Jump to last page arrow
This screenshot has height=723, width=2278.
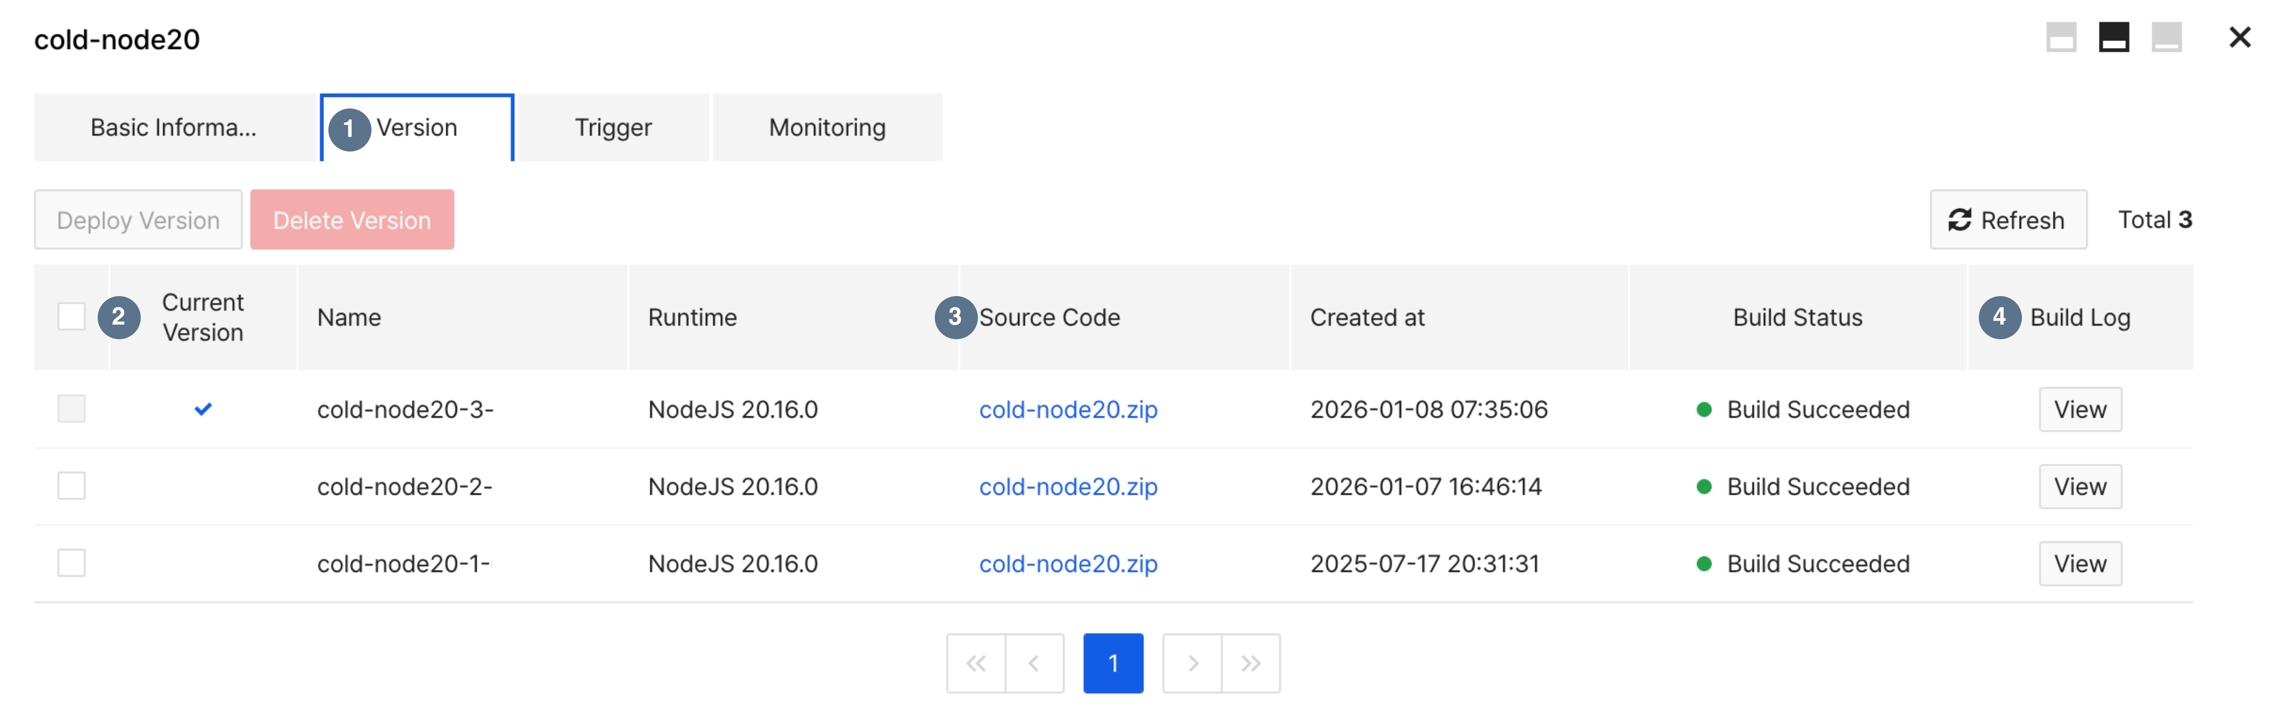[x=1251, y=663]
